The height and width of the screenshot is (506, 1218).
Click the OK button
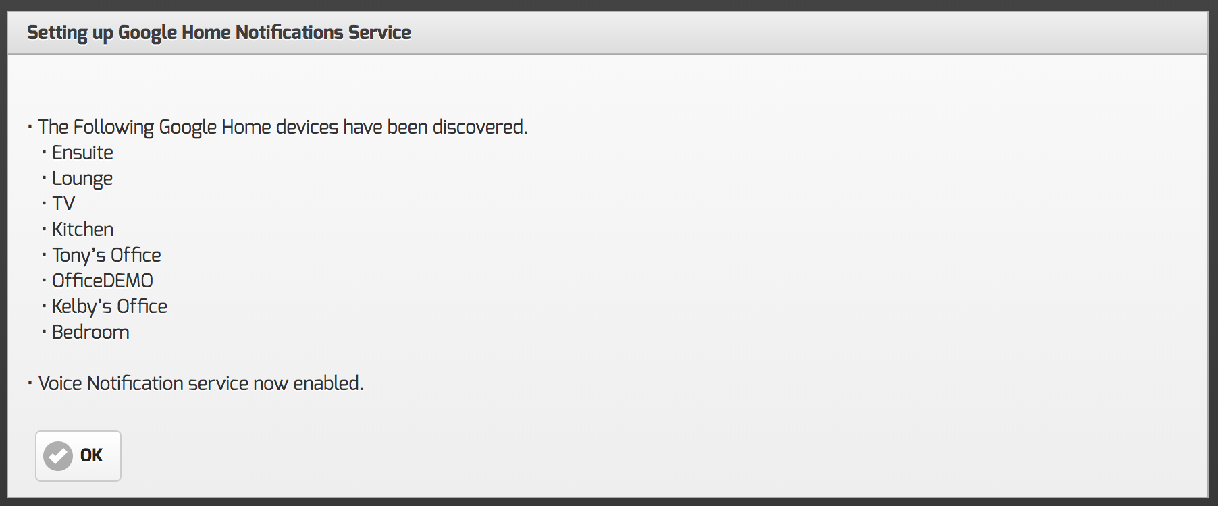tap(78, 456)
